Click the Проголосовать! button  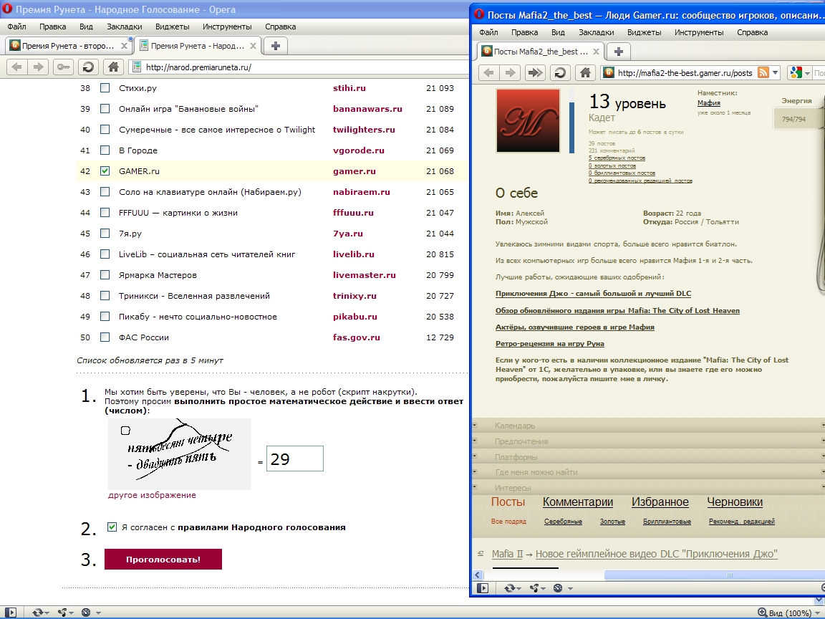pyautogui.click(x=163, y=559)
